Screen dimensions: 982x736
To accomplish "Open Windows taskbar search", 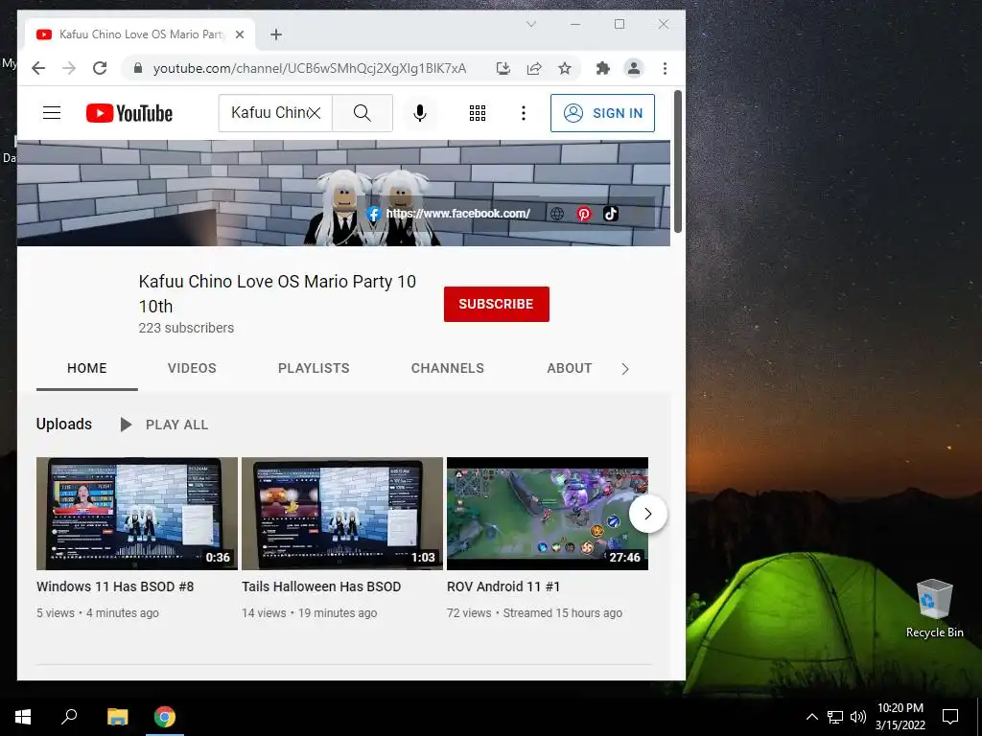I will click(69, 717).
